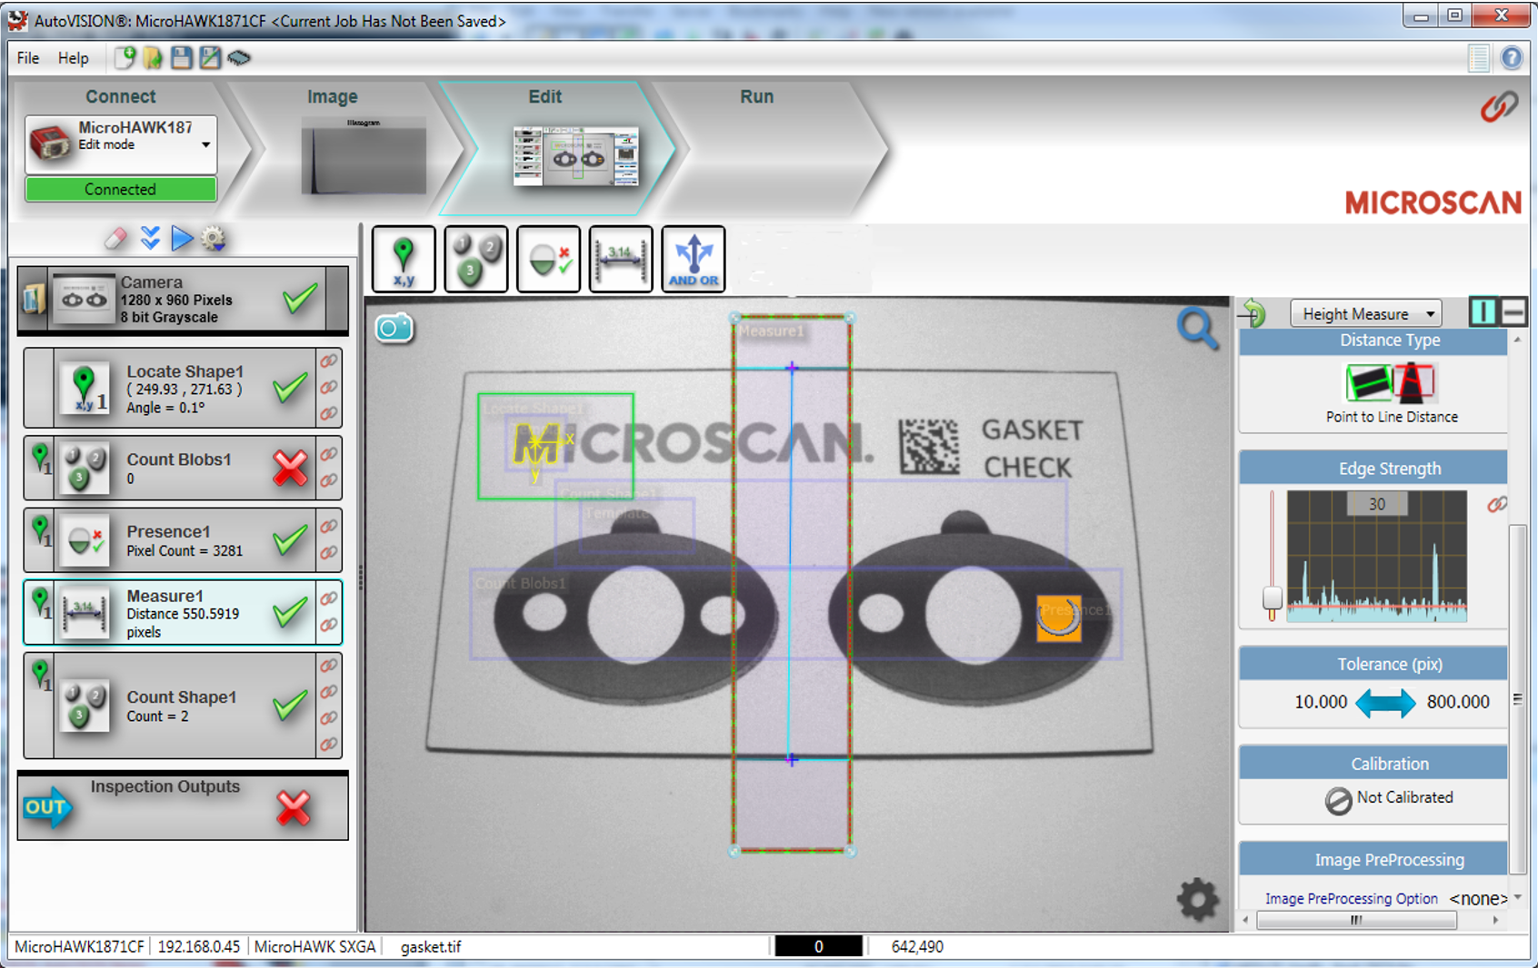This screenshot has height=968, width=1538.
Task: Select the Locate Shape x,y tool
Action: click(404, 259)
